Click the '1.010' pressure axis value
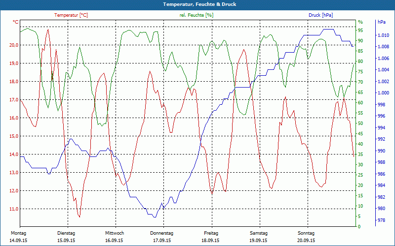The width and height of the screenshot is (395, 246). click(383, 35)
